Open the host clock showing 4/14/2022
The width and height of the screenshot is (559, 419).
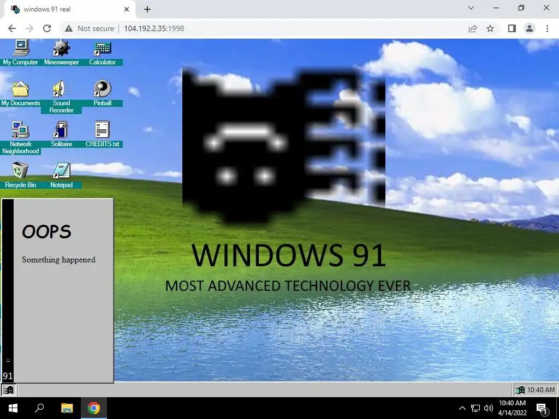point(512,408)
